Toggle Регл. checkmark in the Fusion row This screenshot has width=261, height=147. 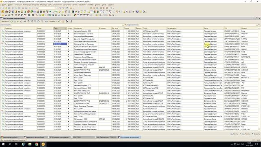coord(69,75)
